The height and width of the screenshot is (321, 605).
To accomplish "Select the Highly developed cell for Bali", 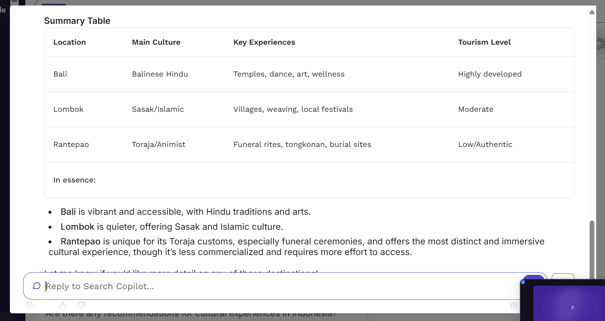I will point(490,74).
